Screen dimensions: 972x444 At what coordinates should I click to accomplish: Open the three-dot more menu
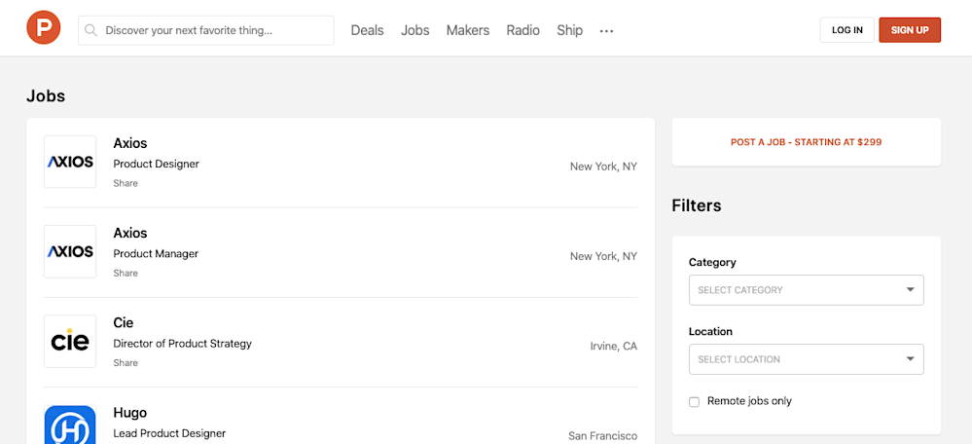point(606,31)
